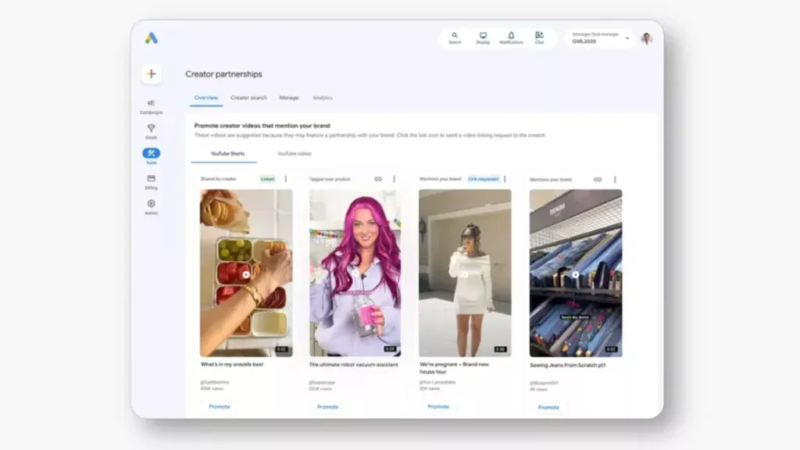Open three-dot menu on Shared by creator card

coord(286,179)
